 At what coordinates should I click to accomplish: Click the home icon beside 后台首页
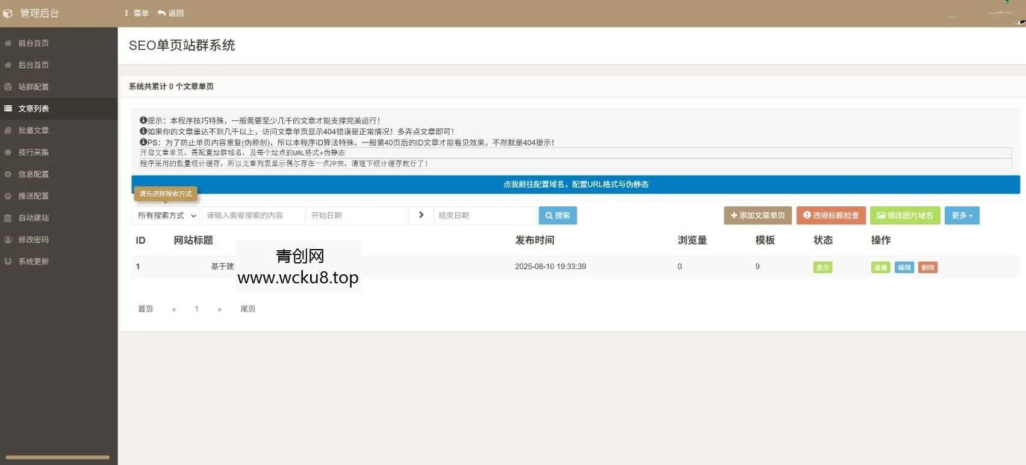pyautogui.click(x=8, y=65)
